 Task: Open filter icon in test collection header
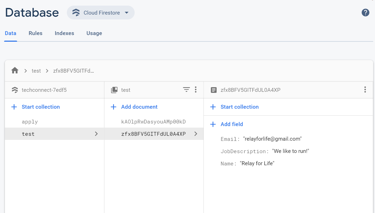pyautogui.click(x=186, y=89)
